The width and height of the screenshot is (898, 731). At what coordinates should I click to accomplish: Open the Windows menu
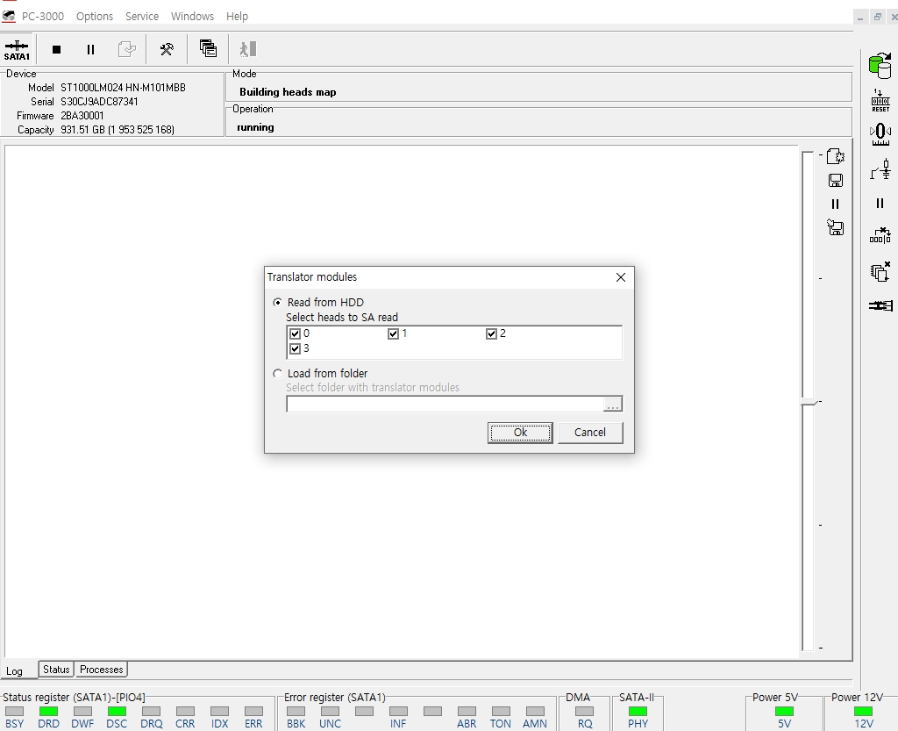click(192, 16)
